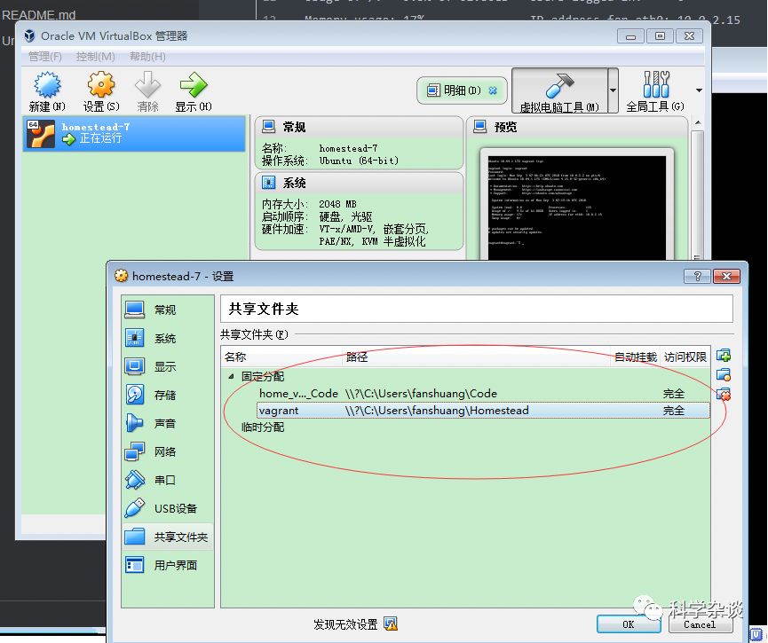
Task: Open 用户界面 (User Interface) settings category
Action: point(167,565)
